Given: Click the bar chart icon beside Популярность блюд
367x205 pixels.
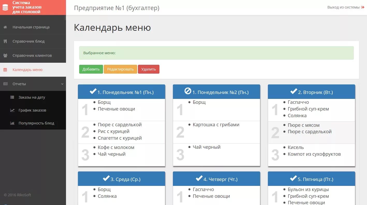Looking at the screenshot, I should point(12,123).
